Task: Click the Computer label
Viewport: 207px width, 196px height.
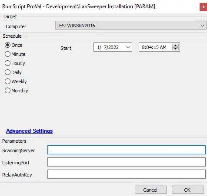Action: [x=16, y=26]
